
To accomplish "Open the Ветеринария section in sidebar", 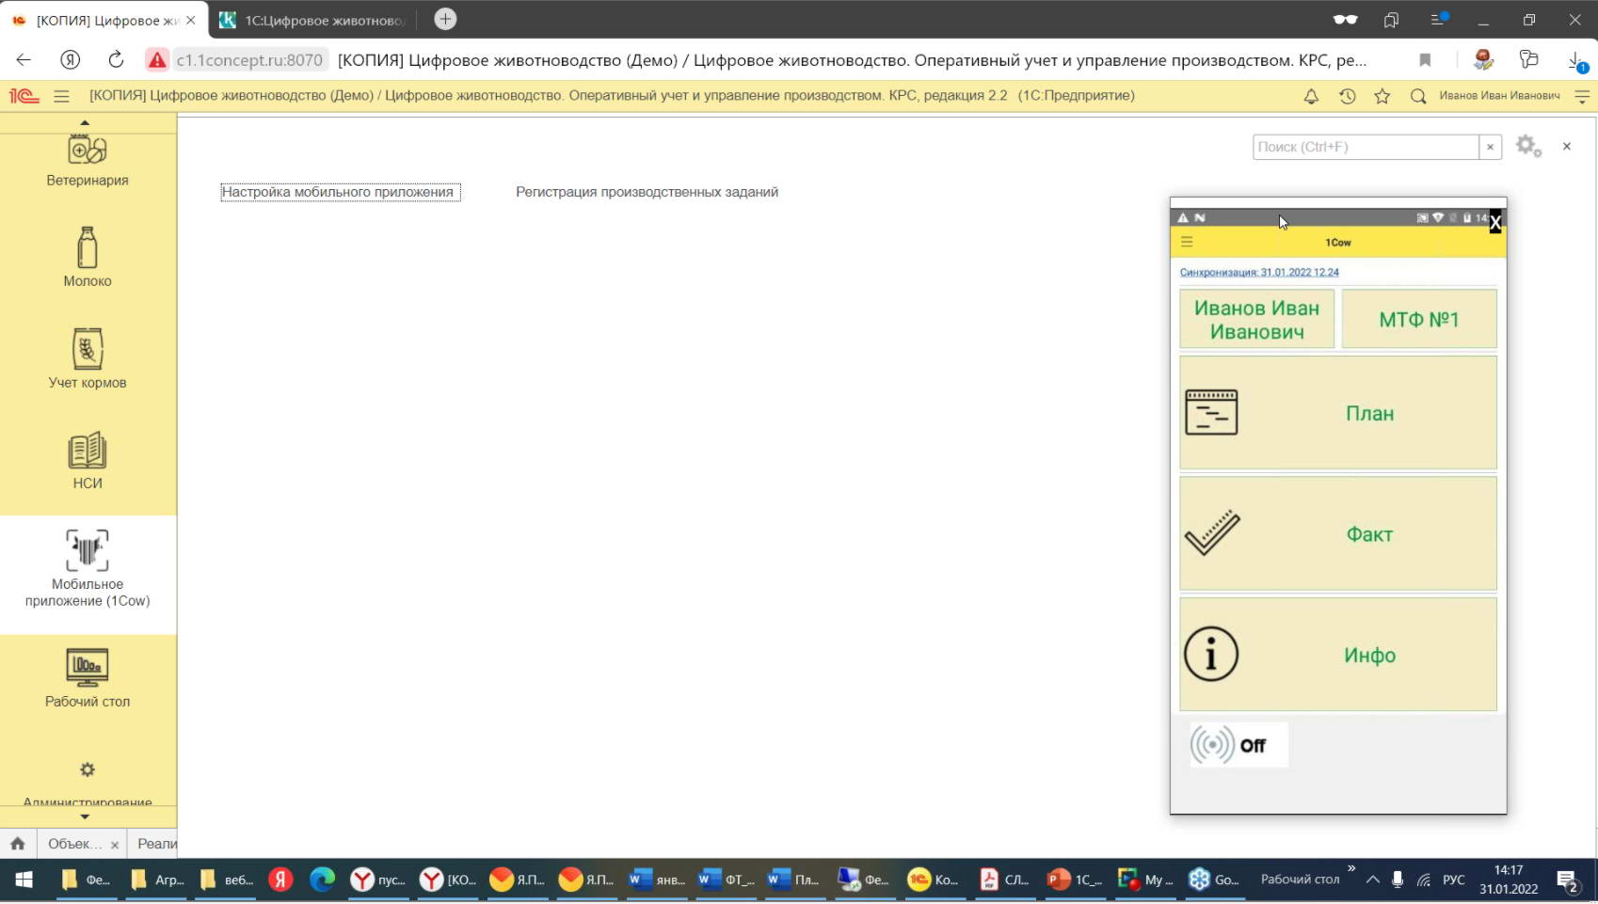I will (88, 162).
